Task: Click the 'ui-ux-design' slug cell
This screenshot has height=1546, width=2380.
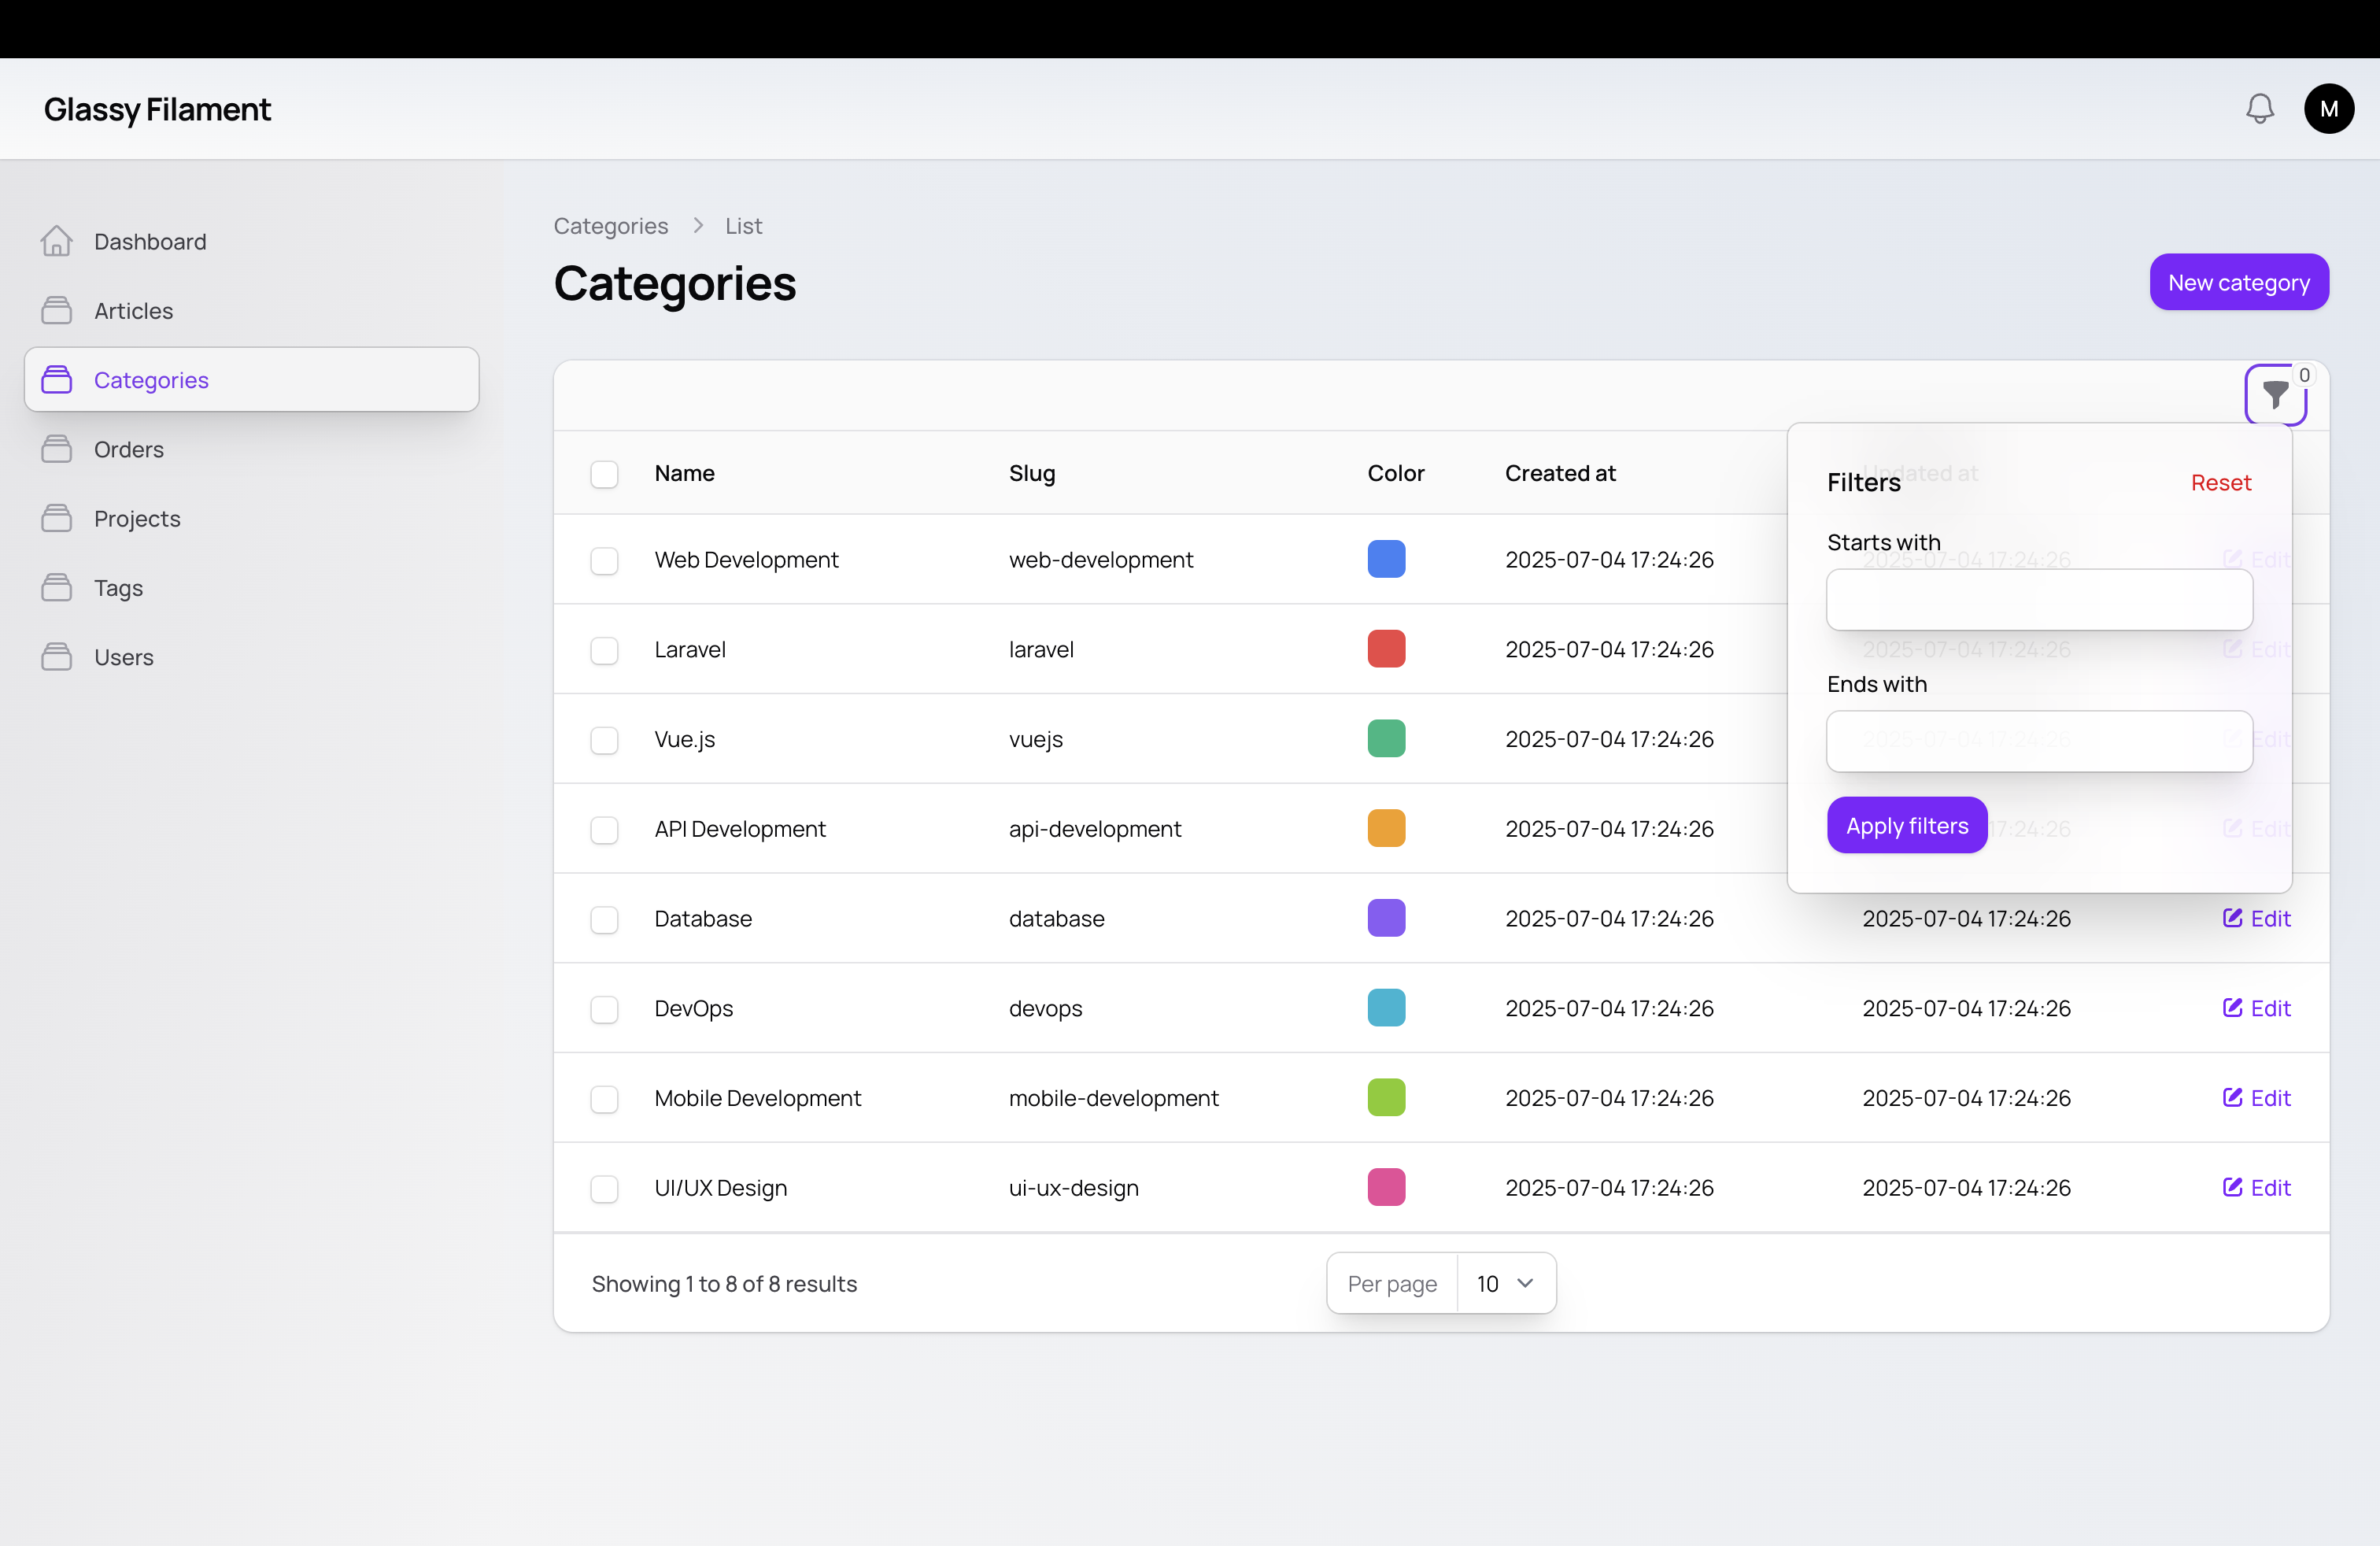Action: pyautogui.click(x=1074, y=1187)
